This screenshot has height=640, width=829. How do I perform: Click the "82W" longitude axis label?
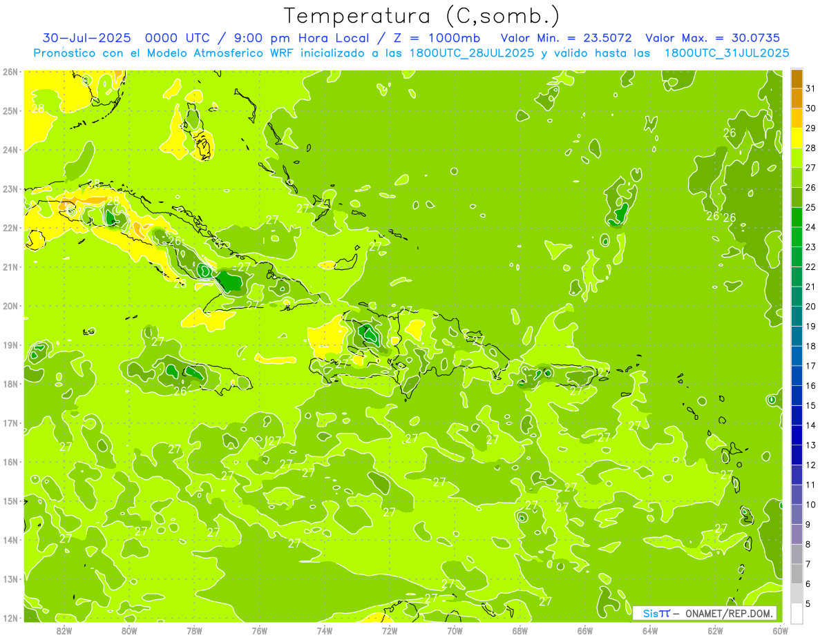(x=64, y=630)
